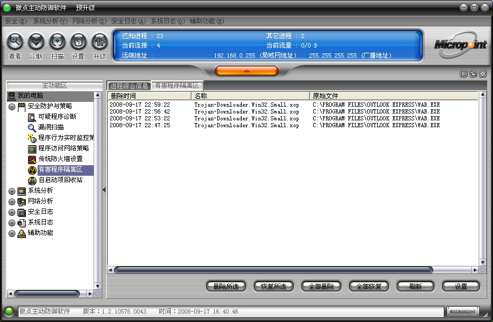This screenshot has height=322, width=493.
Task: Collapse the info panel with the orange arrow bar
Action: 247,71
